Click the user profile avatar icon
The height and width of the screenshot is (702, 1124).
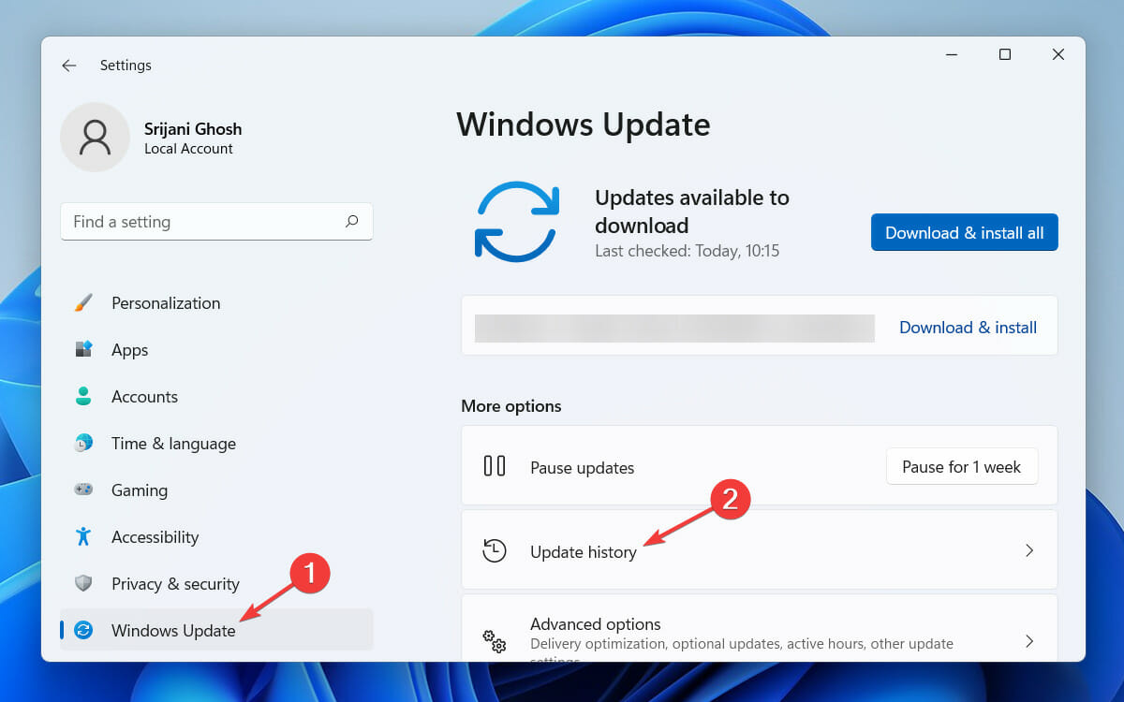95,137
